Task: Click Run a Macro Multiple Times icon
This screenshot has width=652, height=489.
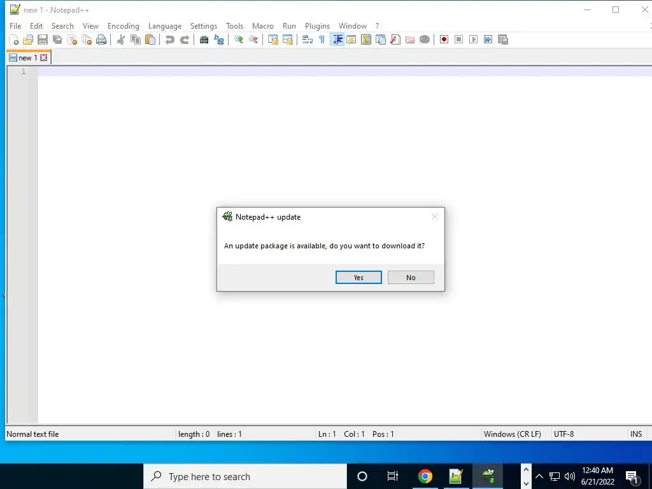Action: 488,39
